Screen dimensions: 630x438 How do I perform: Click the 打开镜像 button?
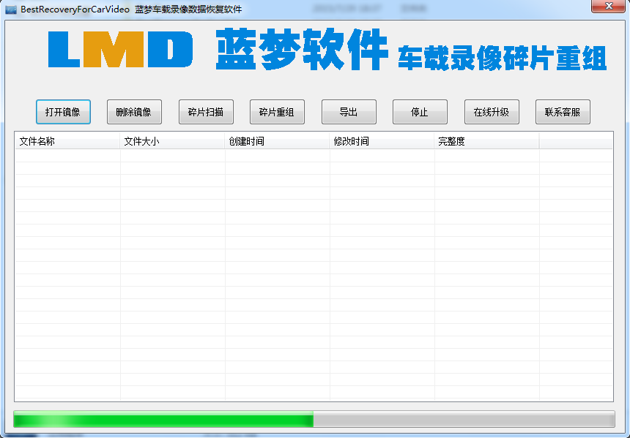coord(63,112)
